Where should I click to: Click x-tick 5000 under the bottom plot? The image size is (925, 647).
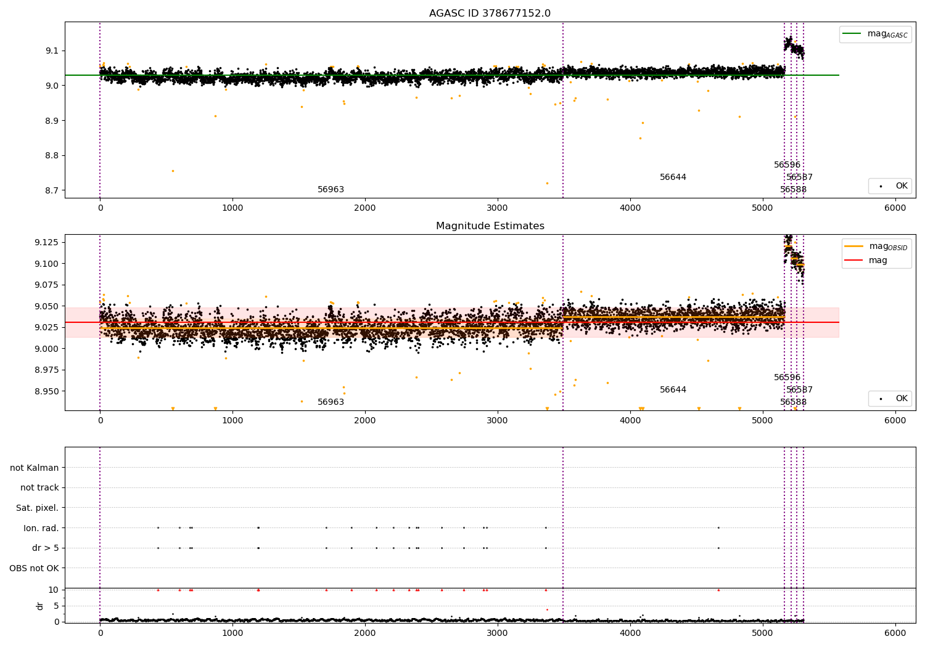[763, 633]
